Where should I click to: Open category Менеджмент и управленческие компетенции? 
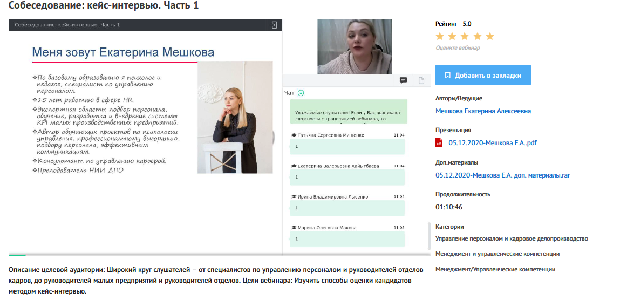(497, 254)
